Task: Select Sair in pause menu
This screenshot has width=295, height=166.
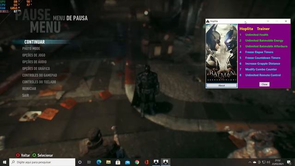Action: (26, 95)
